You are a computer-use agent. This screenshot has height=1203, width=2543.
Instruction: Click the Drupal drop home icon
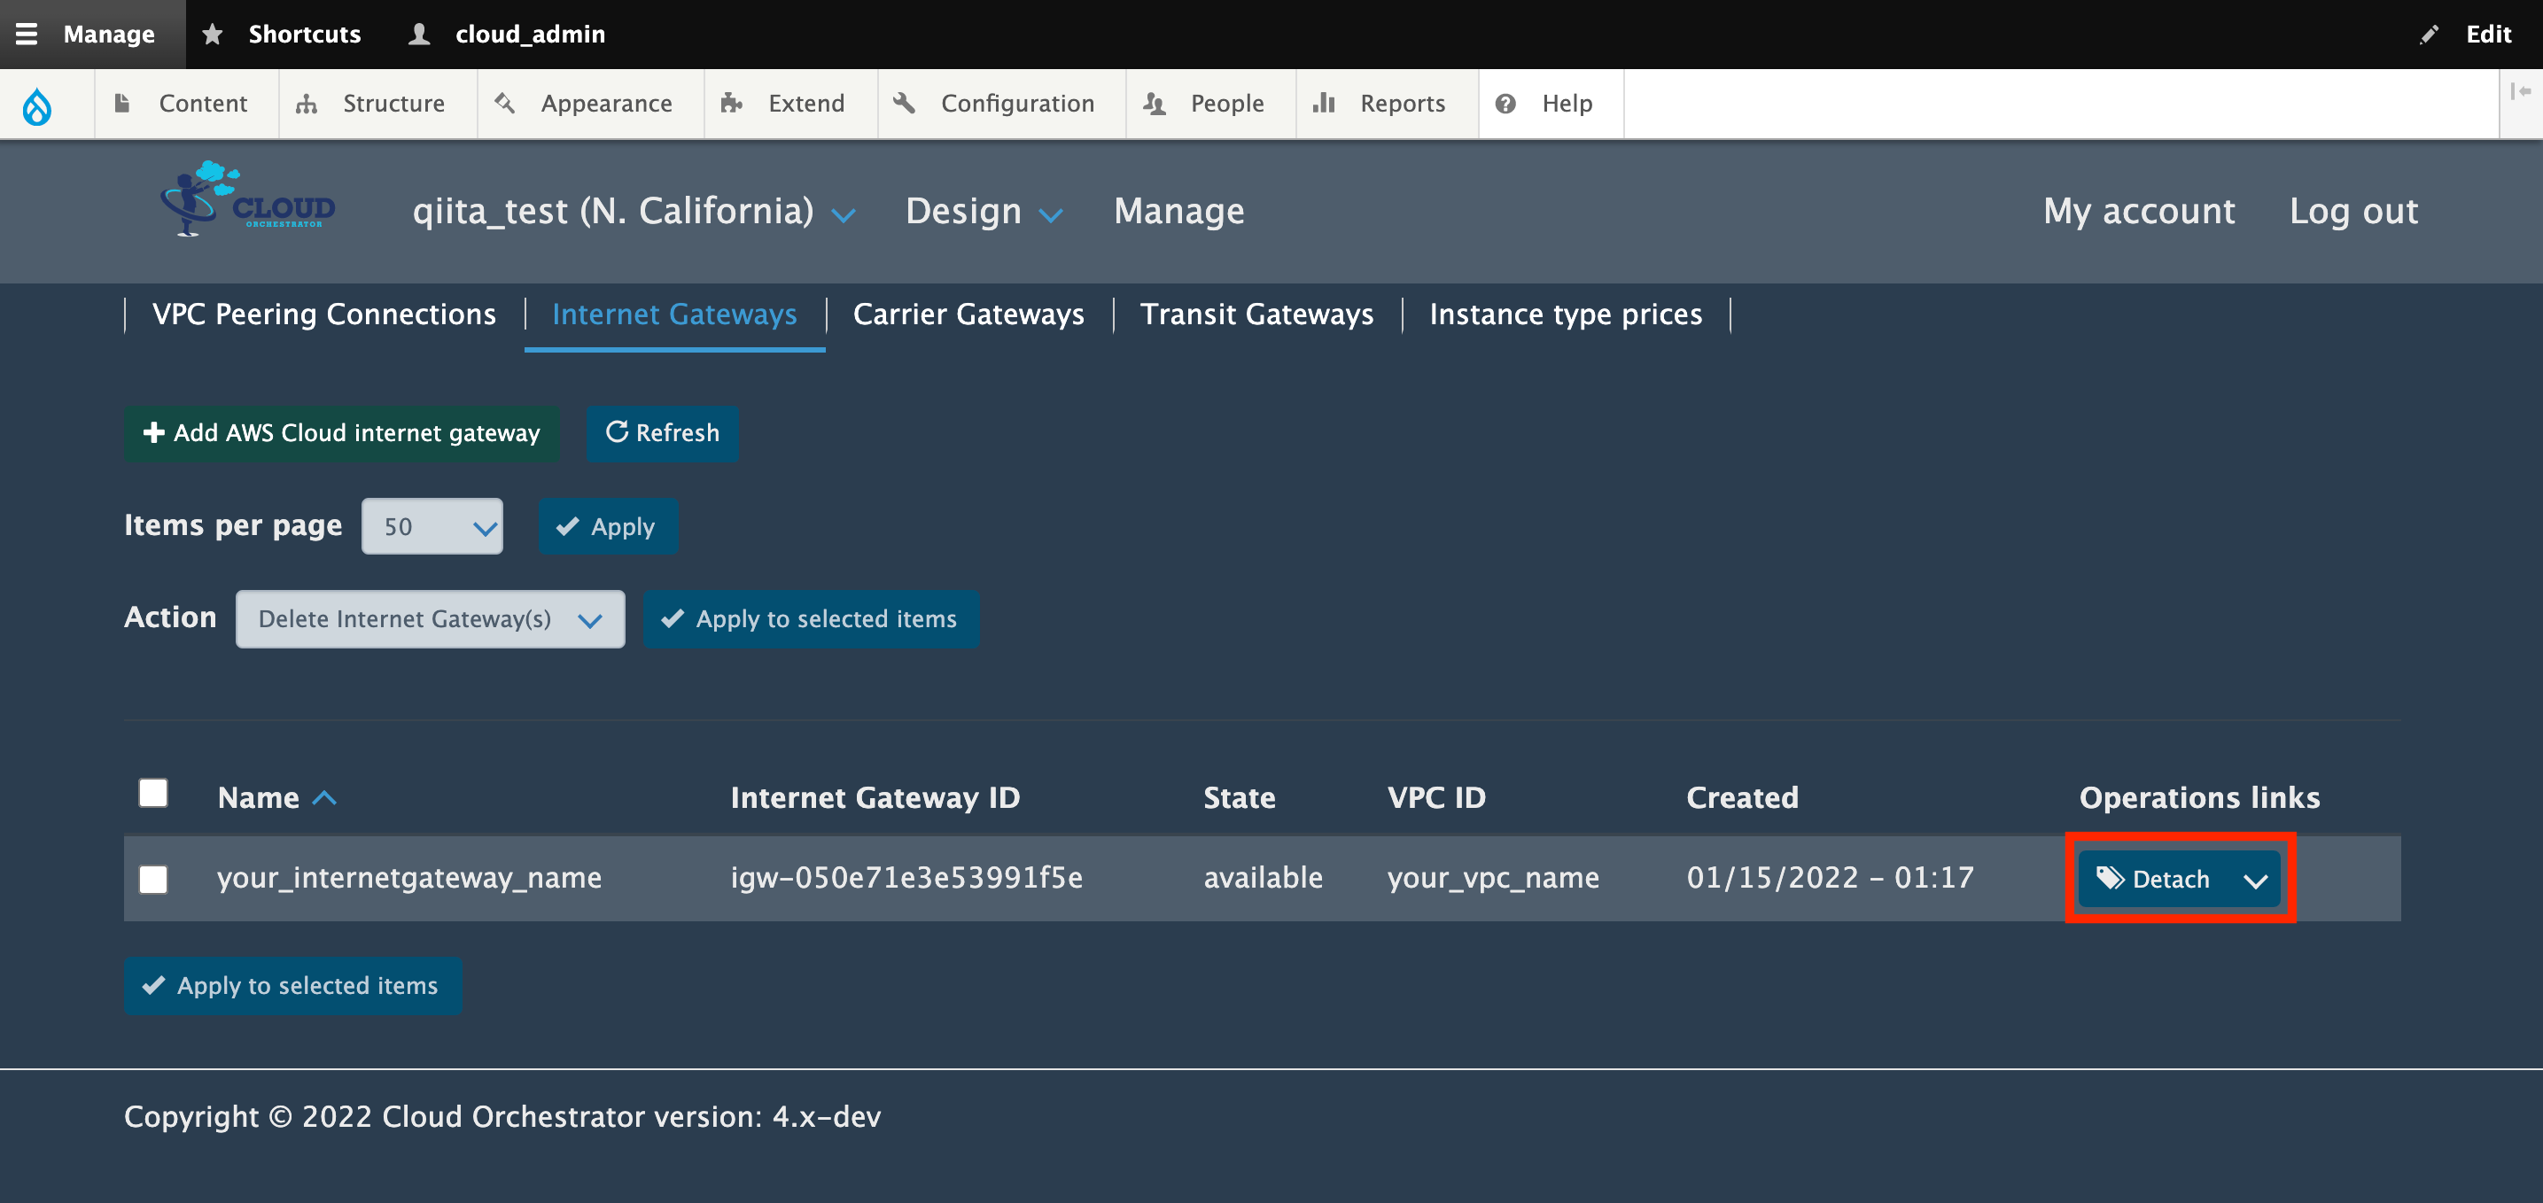(37, 105)
